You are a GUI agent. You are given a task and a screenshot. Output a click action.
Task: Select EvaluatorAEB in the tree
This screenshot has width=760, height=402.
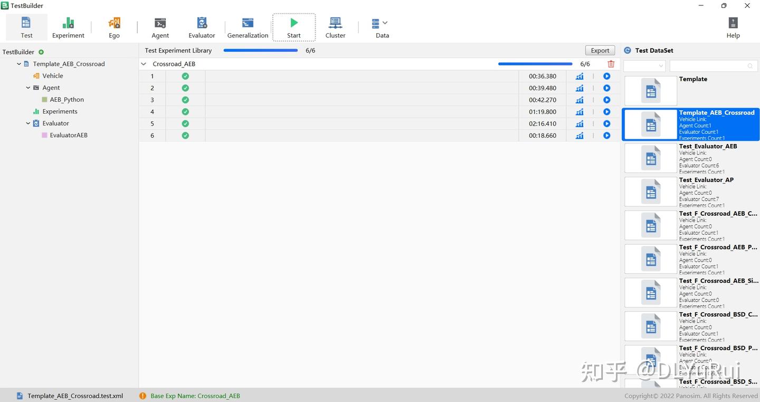click(69, 135)
